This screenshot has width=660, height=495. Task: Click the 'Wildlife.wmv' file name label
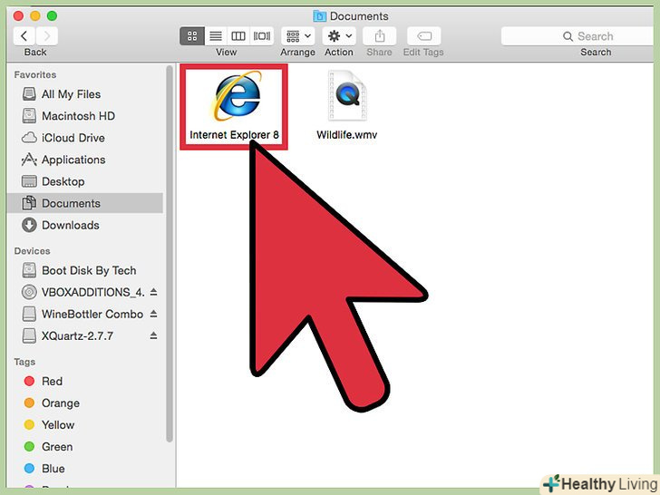(x=347, y=135)
